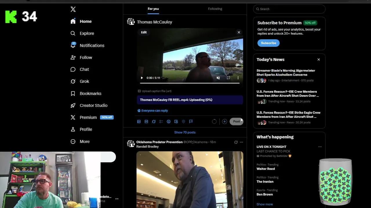The width and height of the screenshot is (371, 208).
Task: Click the Oklahoma Predator Prevention avatar
Action: point(131,144)
